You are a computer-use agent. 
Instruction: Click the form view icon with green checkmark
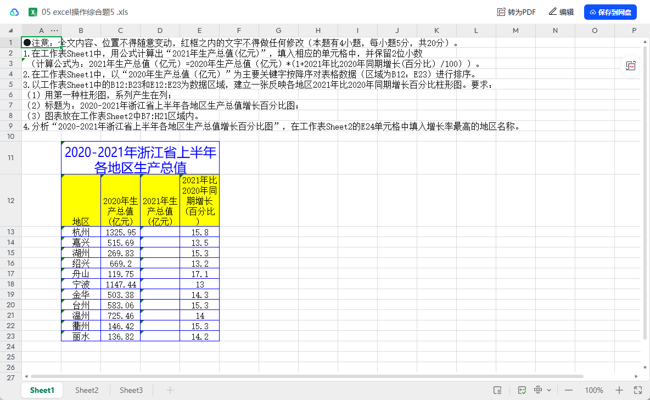tap(522, 390)
